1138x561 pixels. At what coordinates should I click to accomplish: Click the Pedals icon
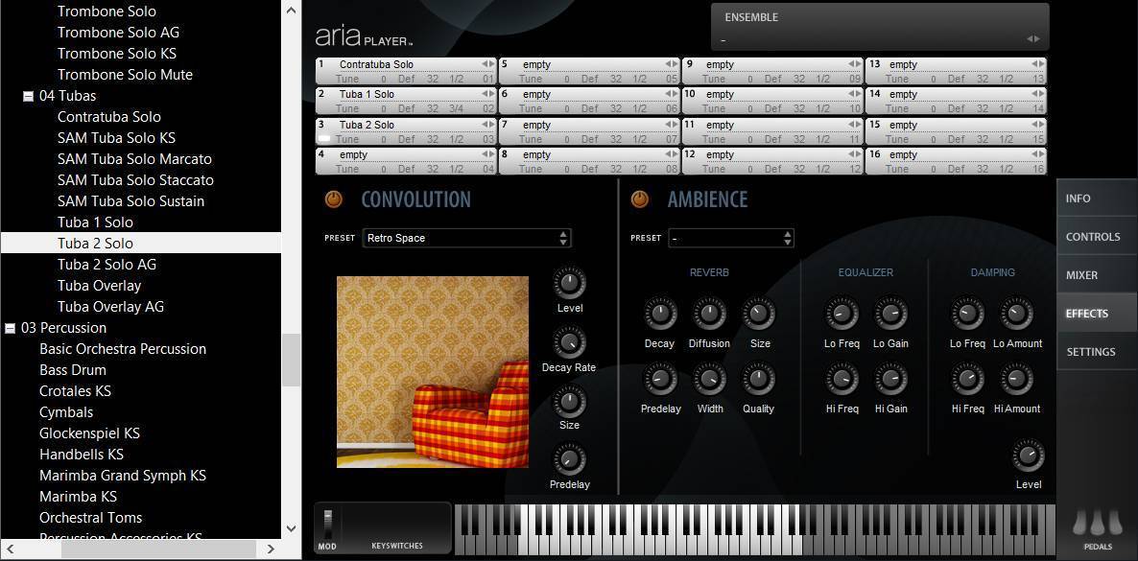[1098, 525]
